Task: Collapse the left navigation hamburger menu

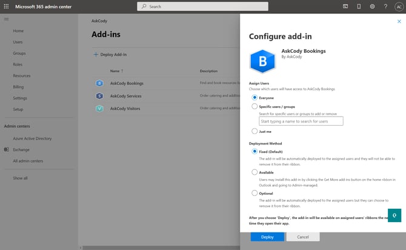Action: [x=7, y=19]
